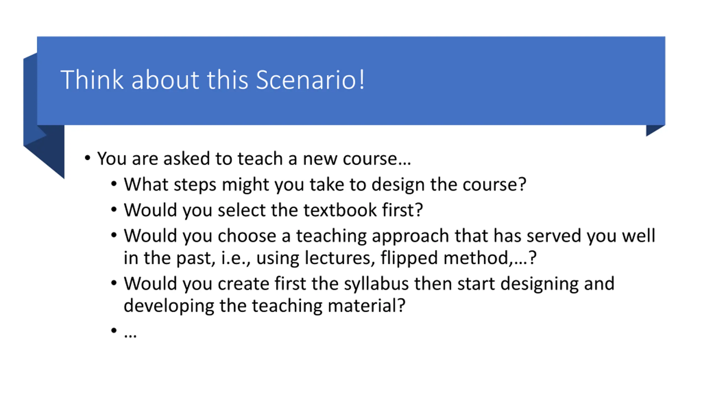702x394 pixels.
Task: Click 'developing the teaching material?' text
Action: [x=264, y=306]
